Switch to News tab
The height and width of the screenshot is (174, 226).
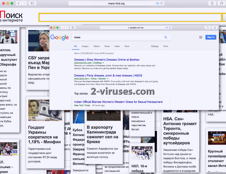coord(107,46)
